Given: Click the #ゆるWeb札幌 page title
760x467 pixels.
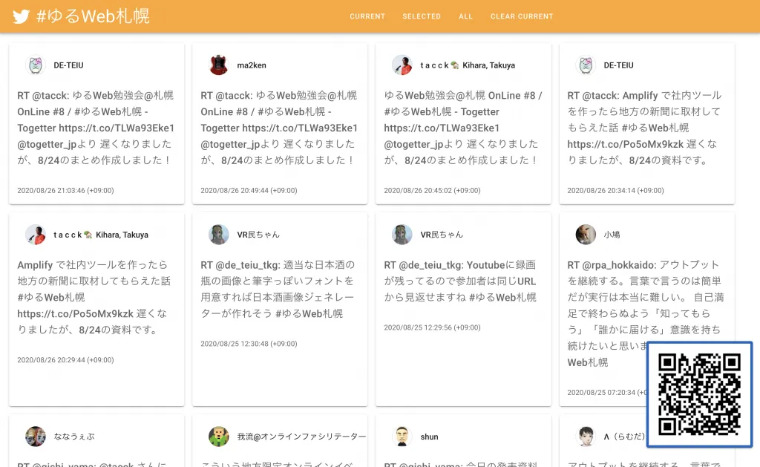Looking at the screenshot, I should pyautogui.click(x=93, y=16).
